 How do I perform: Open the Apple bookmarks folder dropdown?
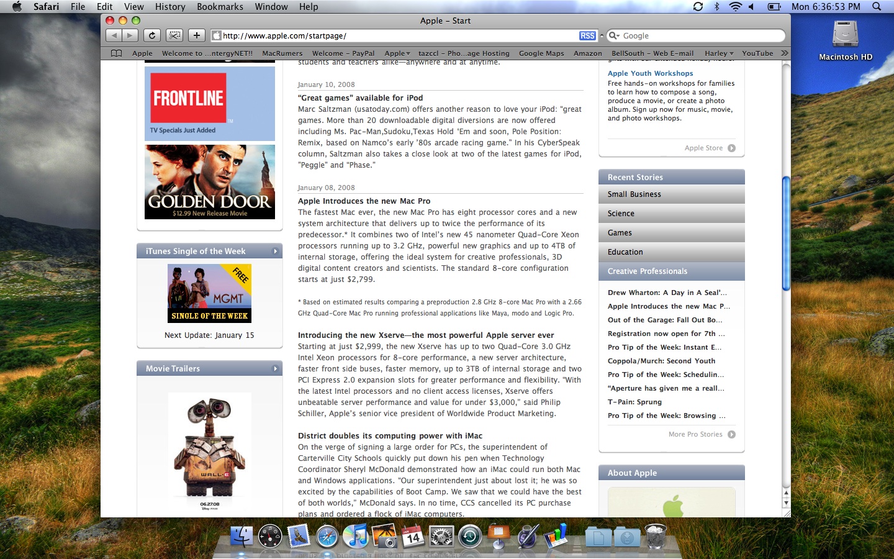pos(397,53)
